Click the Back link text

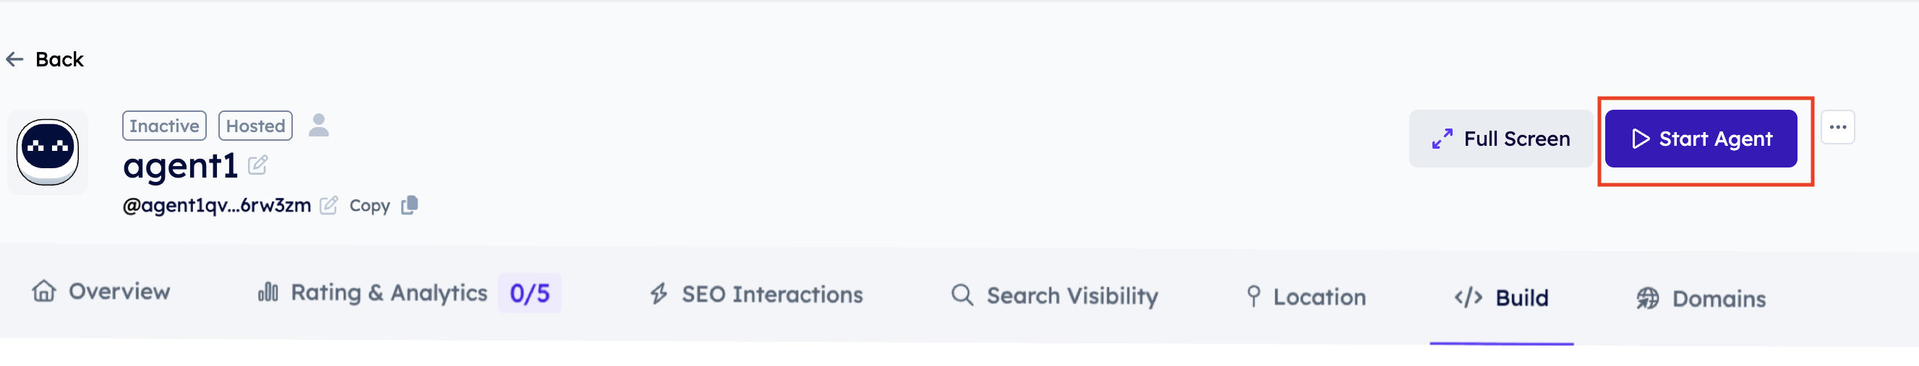pos(59,59)
